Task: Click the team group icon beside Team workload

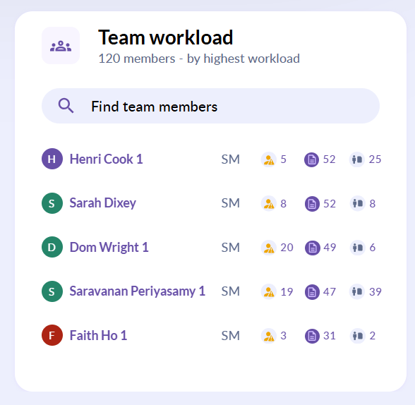Action: click(61, 46)
